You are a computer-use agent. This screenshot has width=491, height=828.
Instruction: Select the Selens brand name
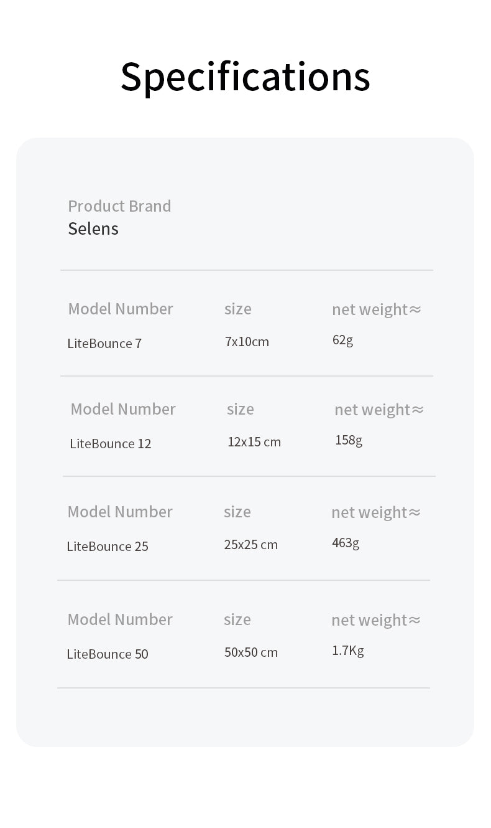point(93,229)
